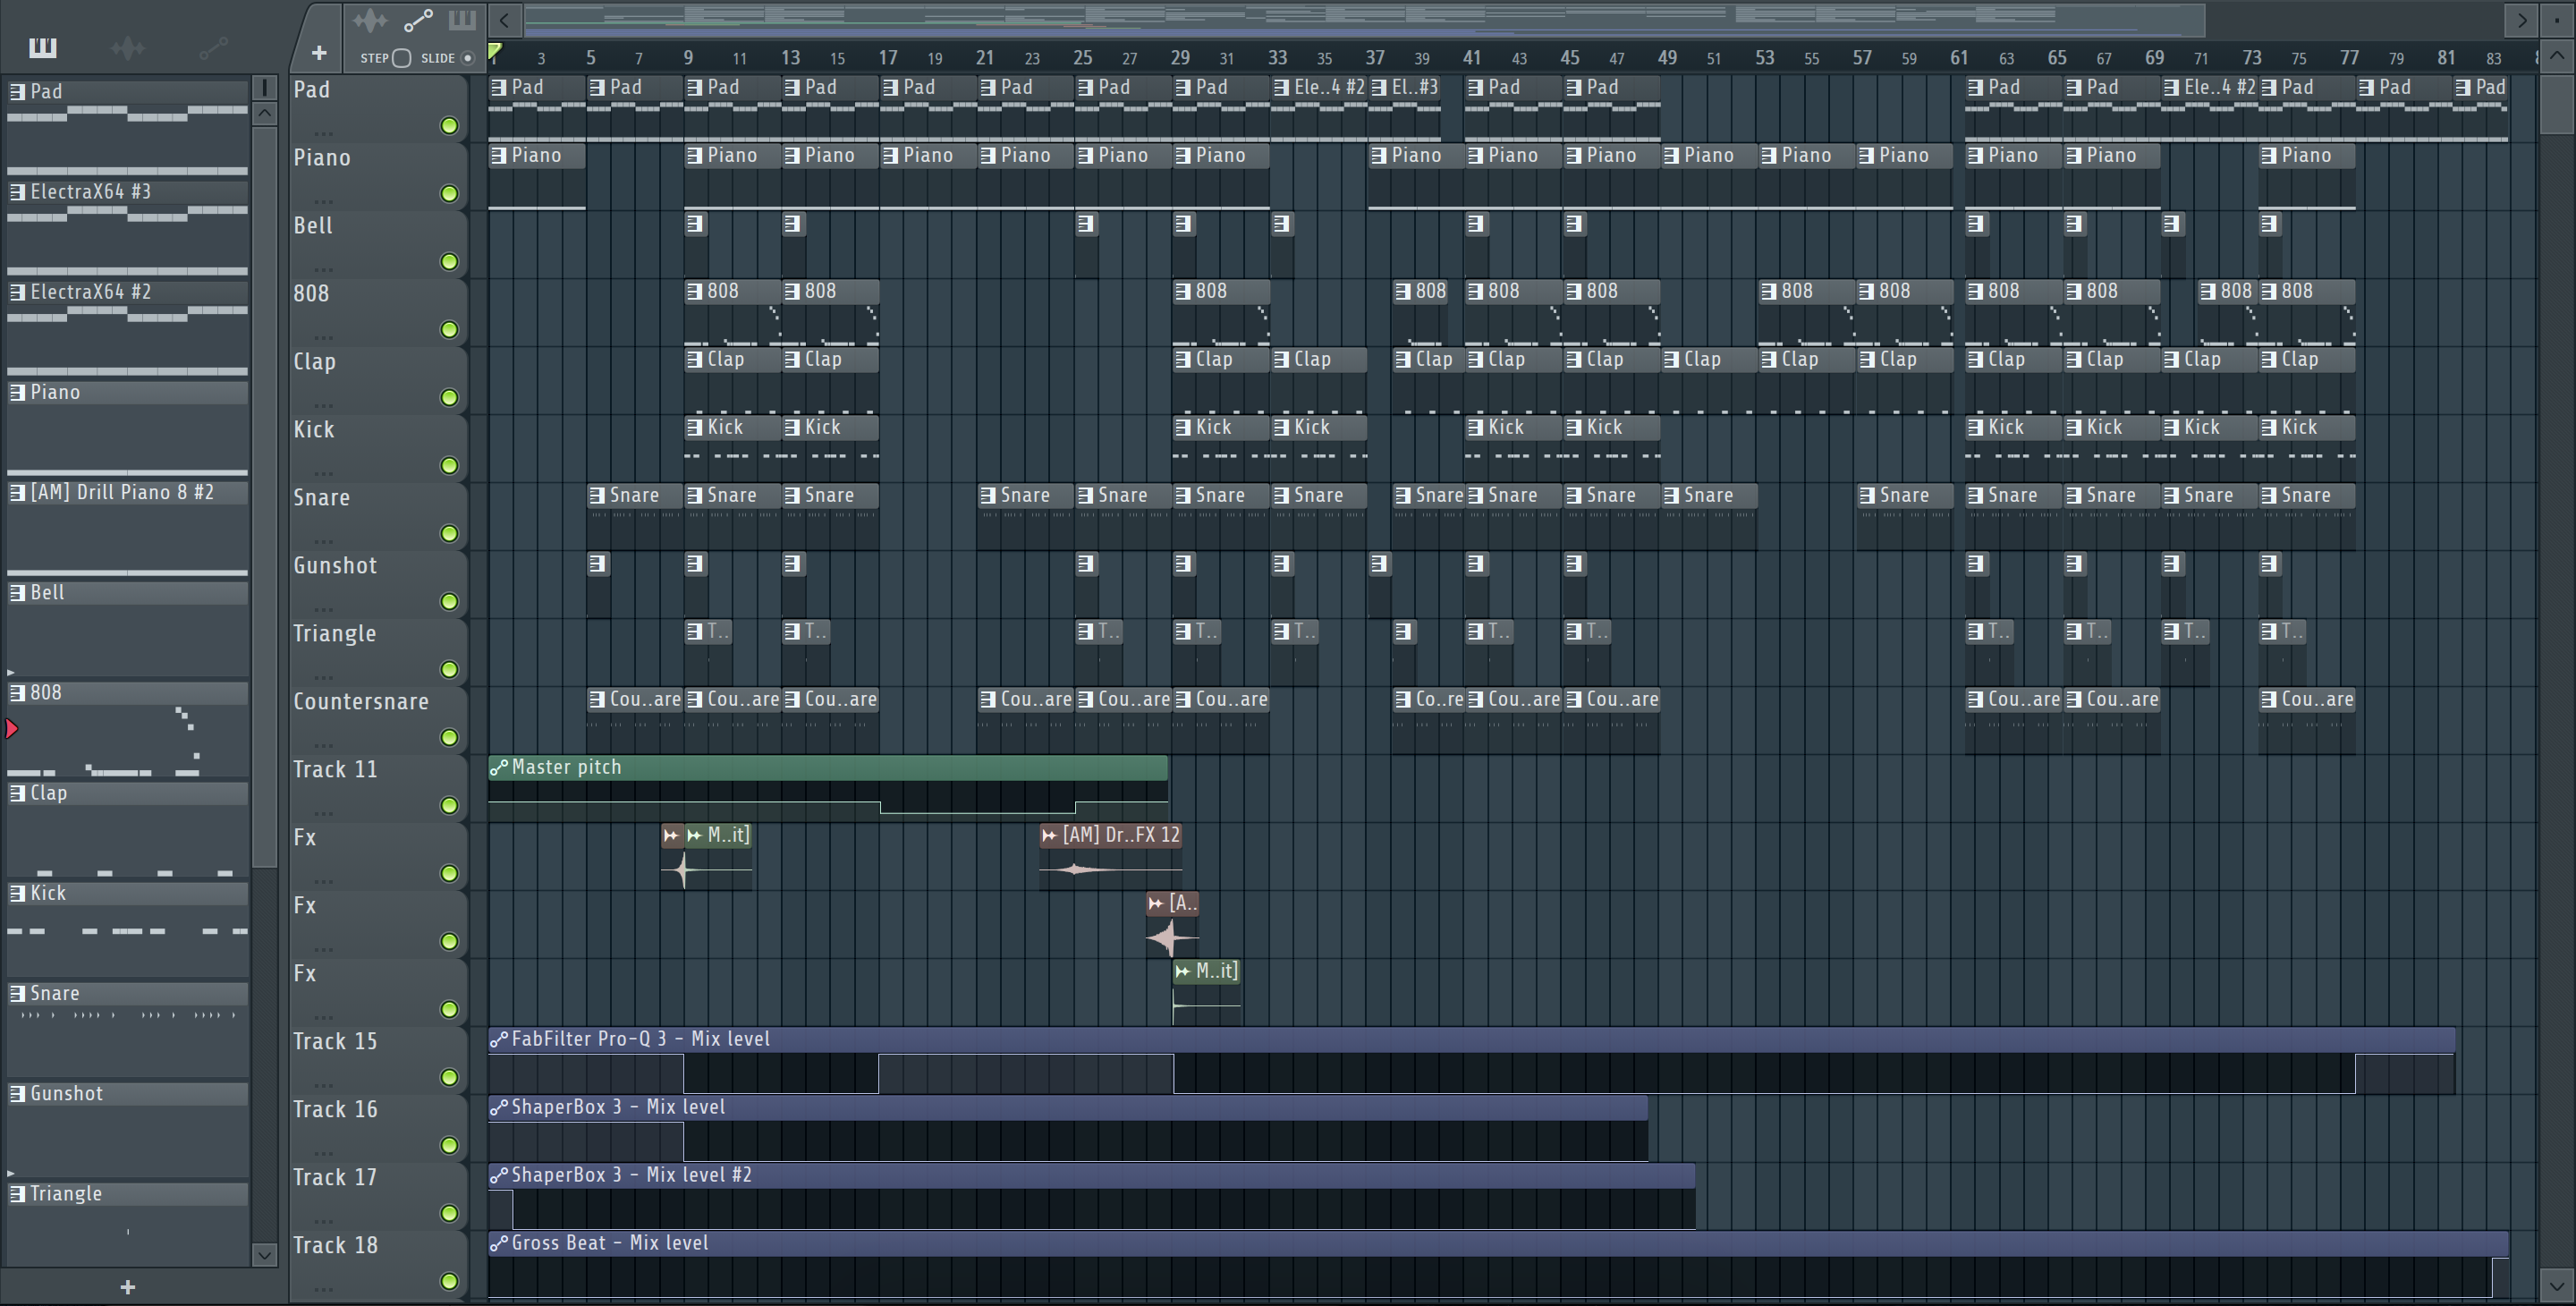Select the Track 15 header
Viewport: 2576px width, 1306px height.
click(379, 1059)
